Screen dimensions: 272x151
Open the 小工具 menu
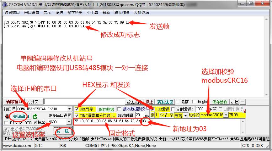(93, 13)
